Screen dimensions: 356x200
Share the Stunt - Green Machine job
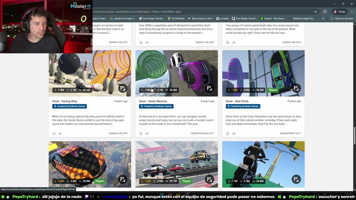[147, 134]
